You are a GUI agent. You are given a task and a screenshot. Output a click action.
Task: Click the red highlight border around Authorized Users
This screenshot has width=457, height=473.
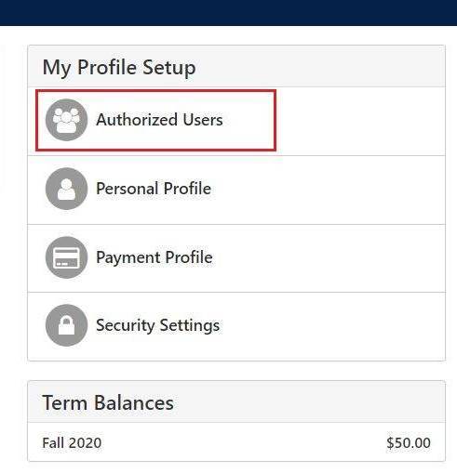click(155, 91)
